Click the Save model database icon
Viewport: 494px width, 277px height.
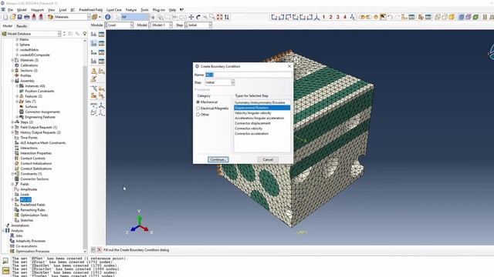point(19,17)
